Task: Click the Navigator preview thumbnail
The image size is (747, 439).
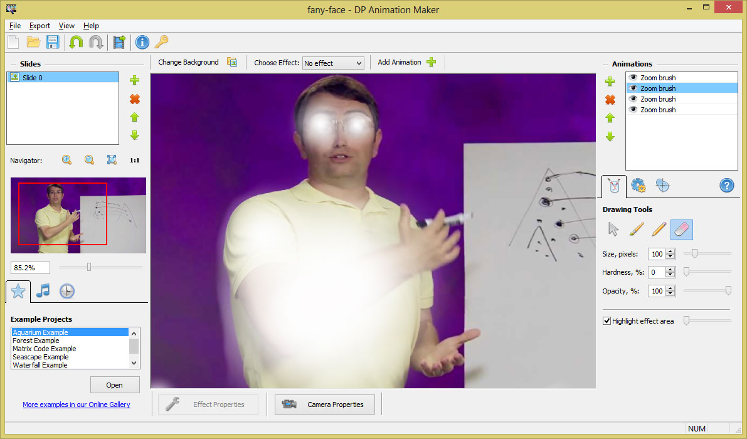Action: point(78,215)
